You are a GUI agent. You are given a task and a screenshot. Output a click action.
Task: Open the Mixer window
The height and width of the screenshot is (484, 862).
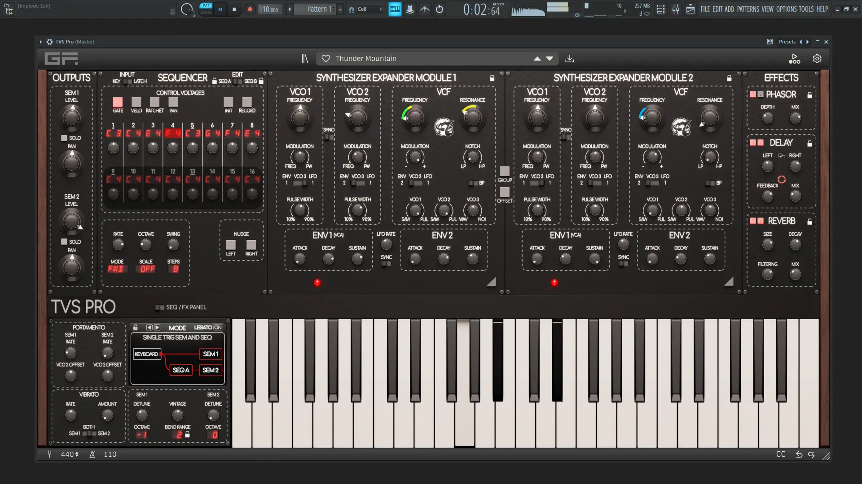tap(676, 9)
